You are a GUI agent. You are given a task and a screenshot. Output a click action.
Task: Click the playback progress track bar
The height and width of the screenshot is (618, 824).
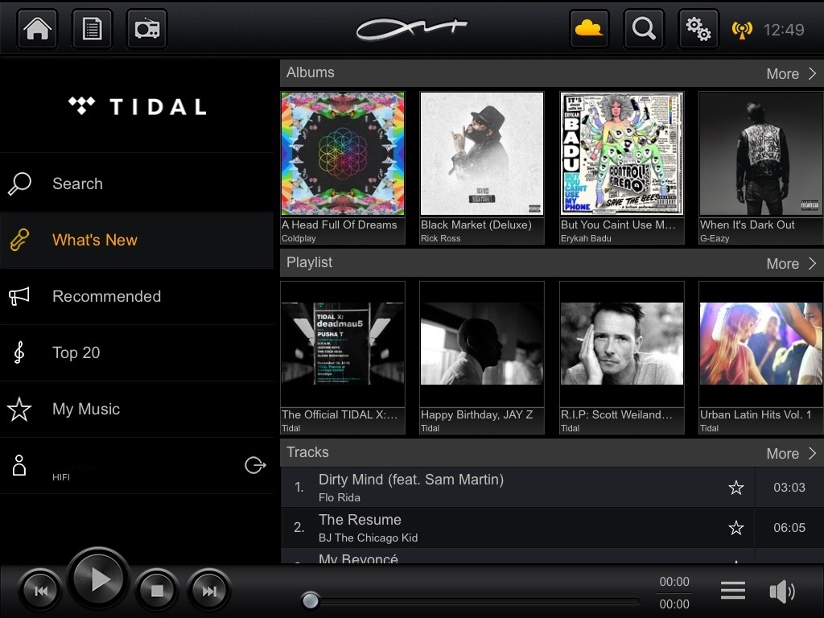(470, 600)
